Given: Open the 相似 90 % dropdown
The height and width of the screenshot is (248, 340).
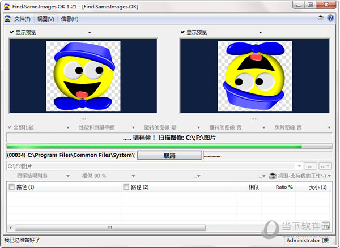Looking at the screenshot, I should coord(133,176).
